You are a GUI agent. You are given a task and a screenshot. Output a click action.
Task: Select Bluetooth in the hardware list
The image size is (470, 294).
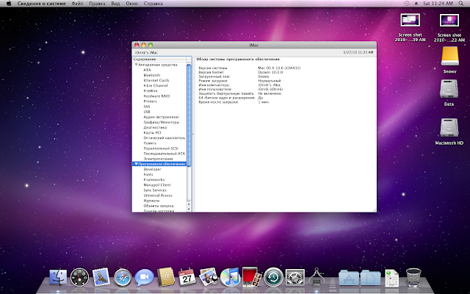tap(152, 75)
